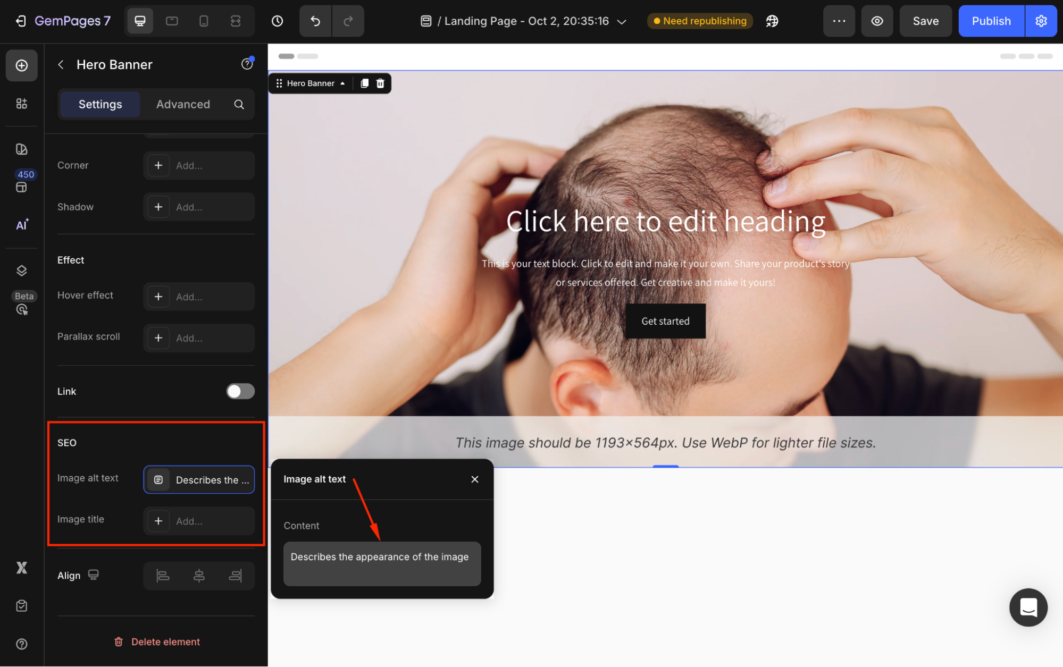
Task: Click the undo arrow icon
Action: point(315,21)
